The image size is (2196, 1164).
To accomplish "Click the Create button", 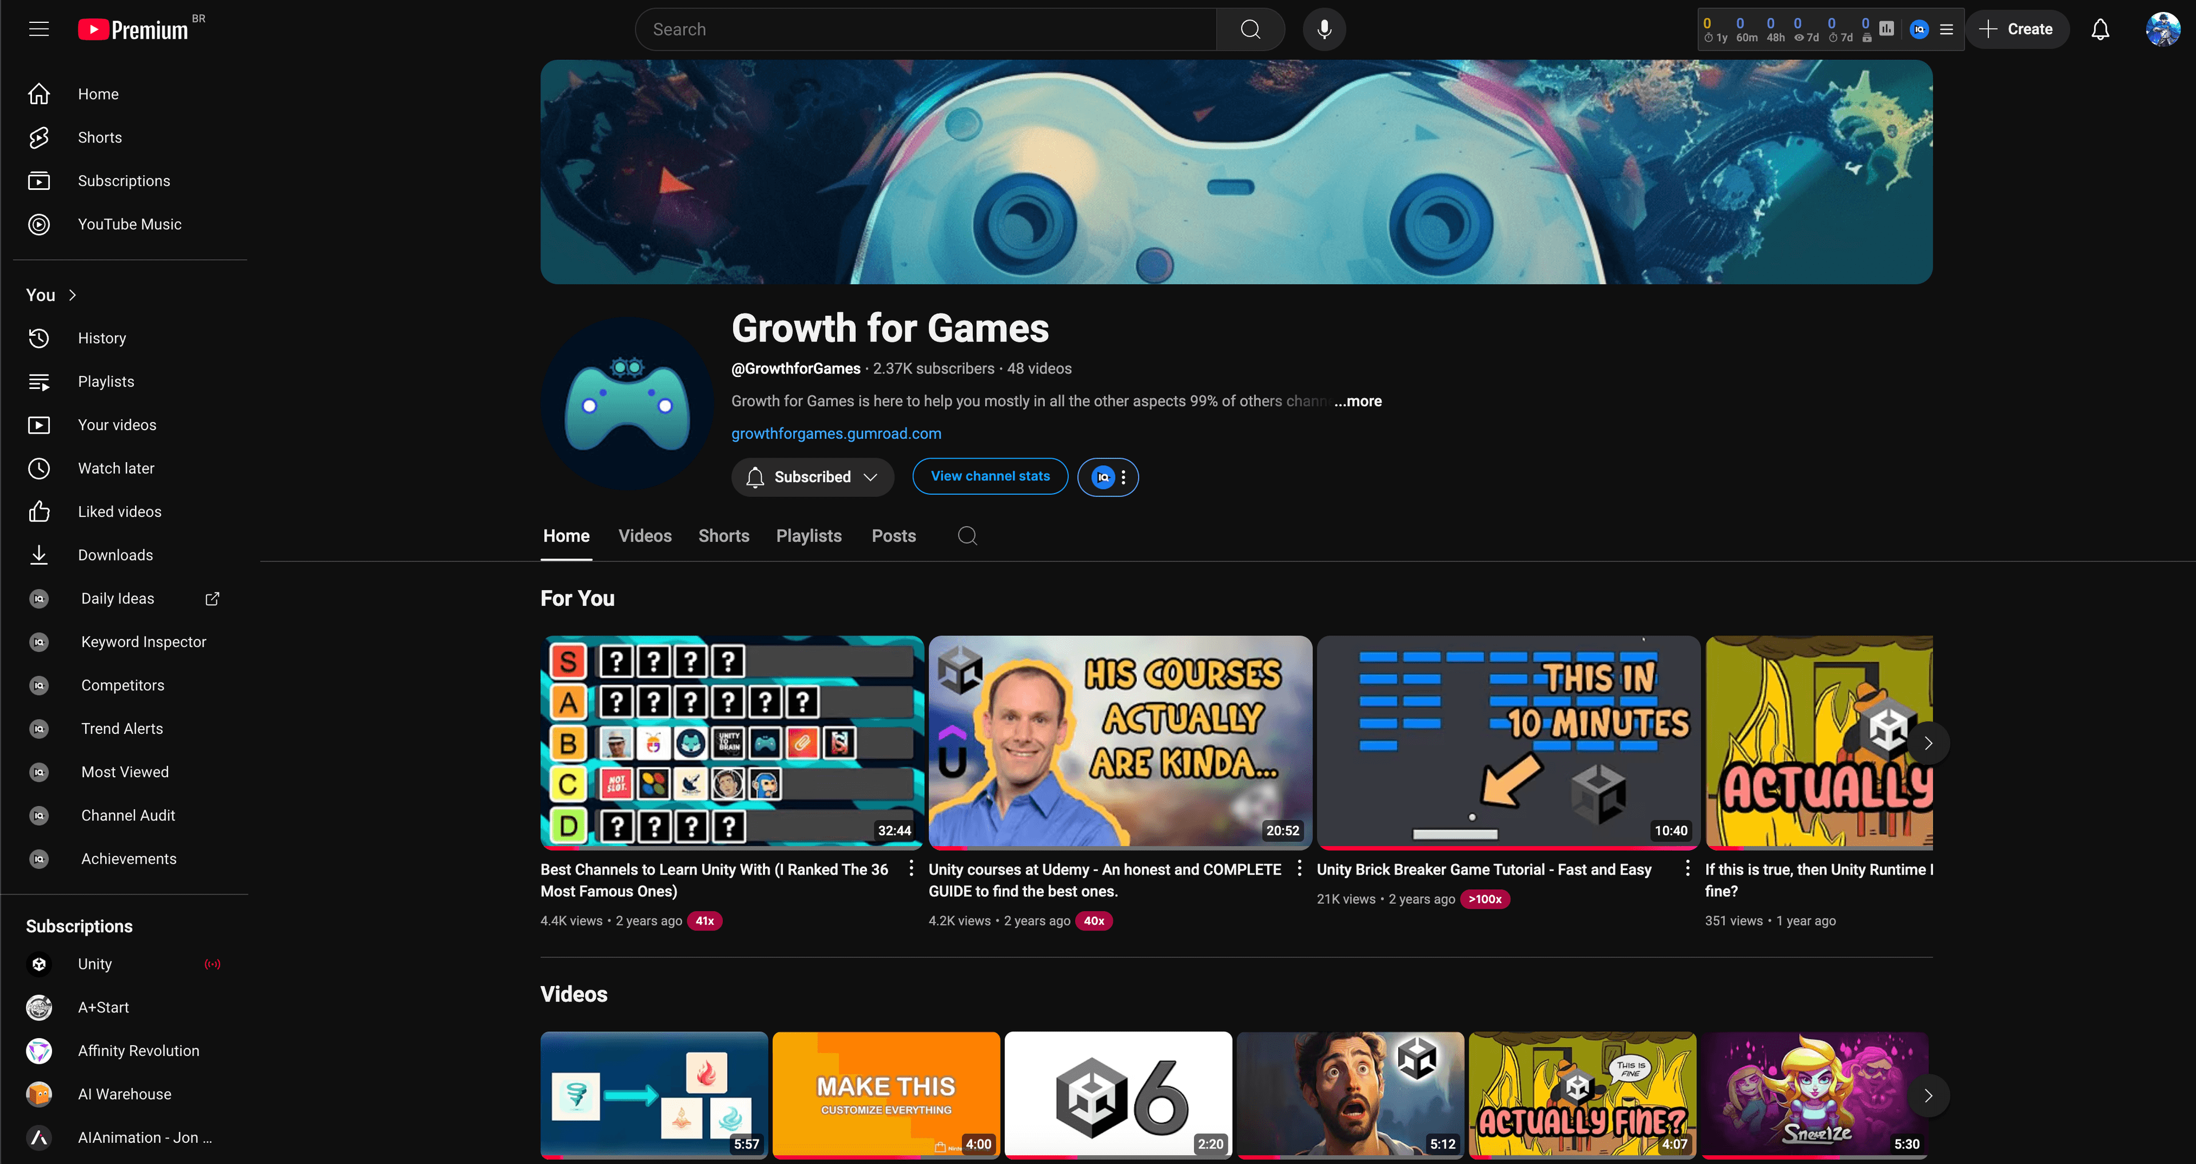I will 2017,29.
